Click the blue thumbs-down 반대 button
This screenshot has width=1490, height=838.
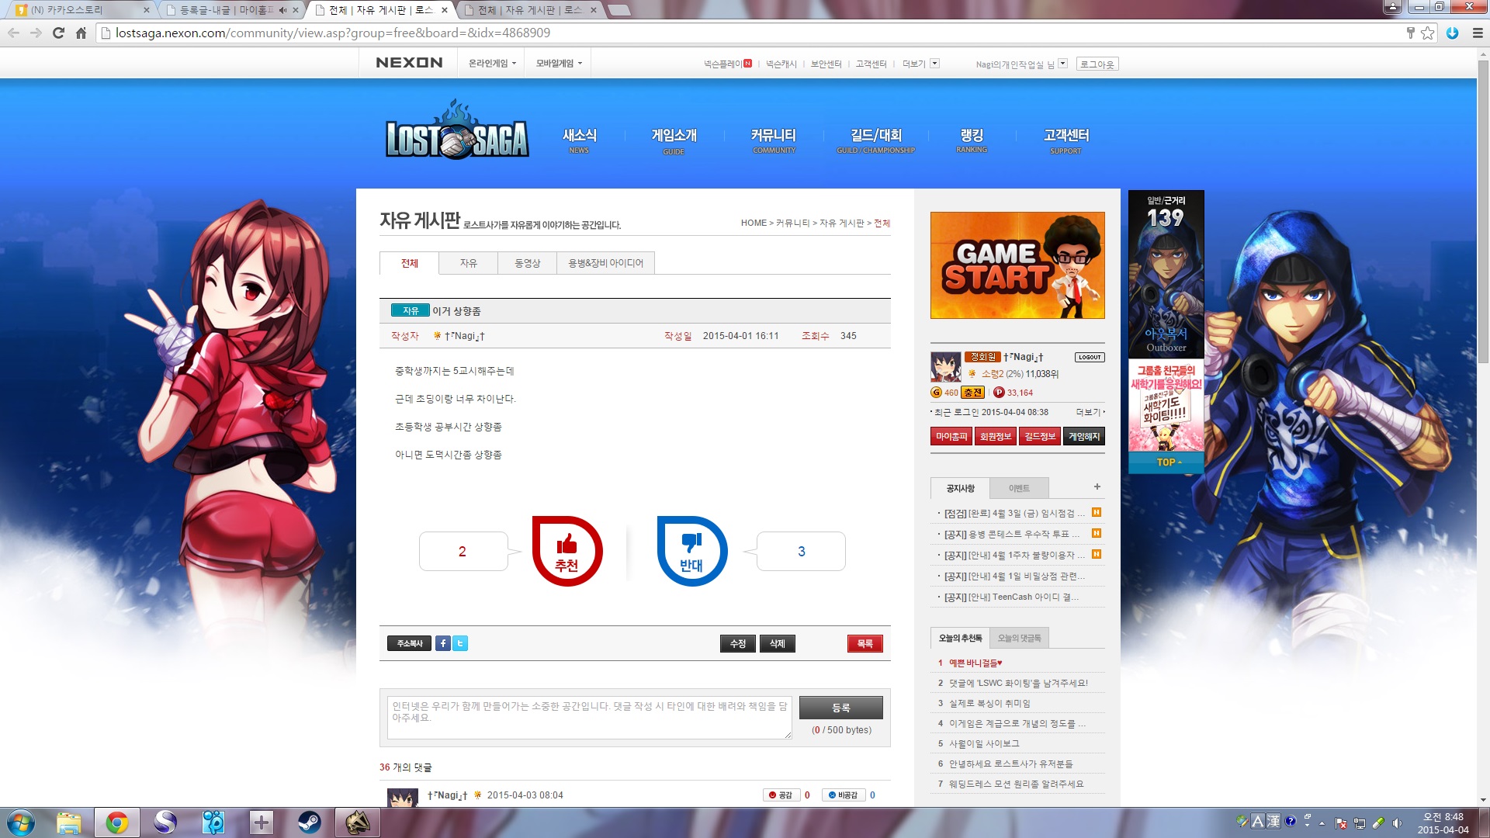pyautogui.click(x=691, y=551)
